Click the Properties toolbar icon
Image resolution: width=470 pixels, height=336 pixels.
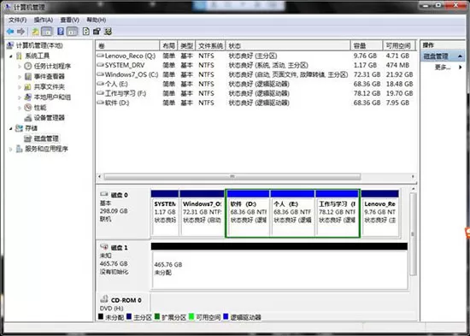coord(97,31)
